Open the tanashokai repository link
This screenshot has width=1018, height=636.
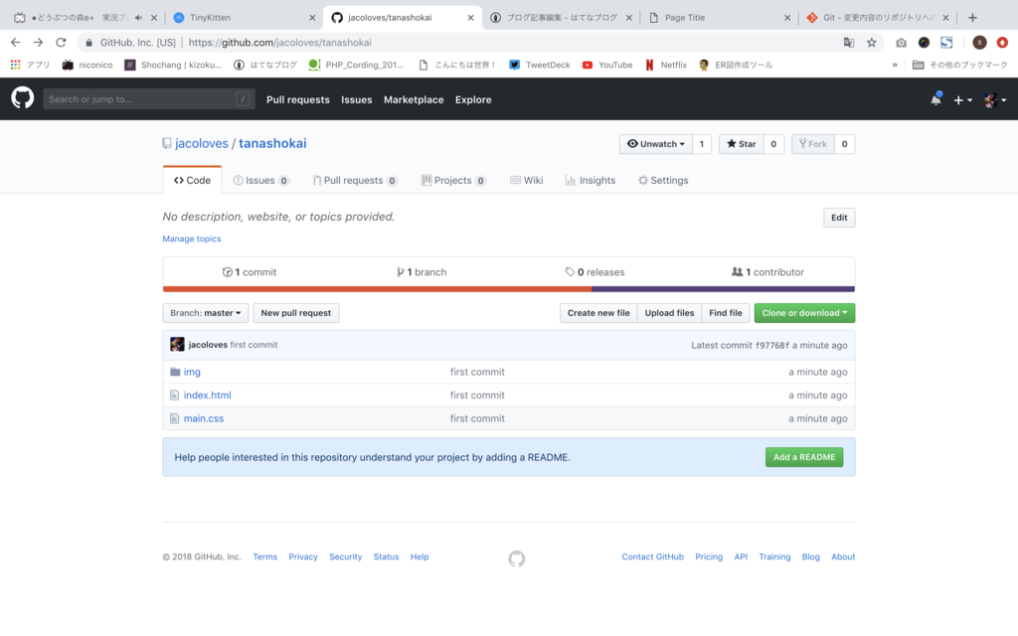[x=272, y=143]
